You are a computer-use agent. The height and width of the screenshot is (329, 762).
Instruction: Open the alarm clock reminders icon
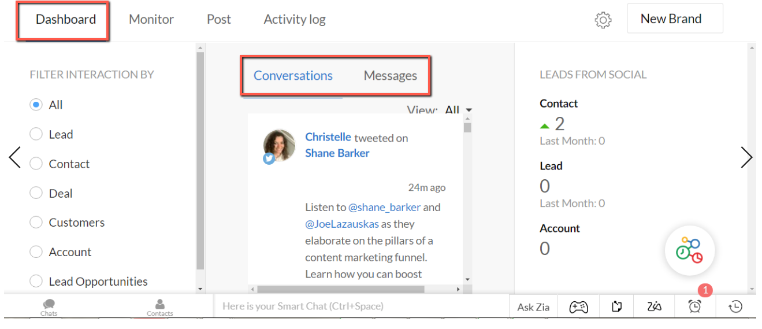pyautogui.click(x=695, y=307)
